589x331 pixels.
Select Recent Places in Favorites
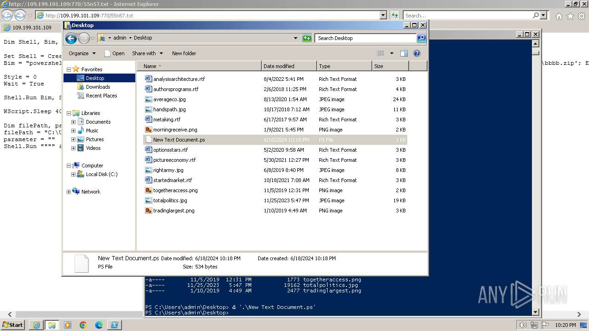101,96
